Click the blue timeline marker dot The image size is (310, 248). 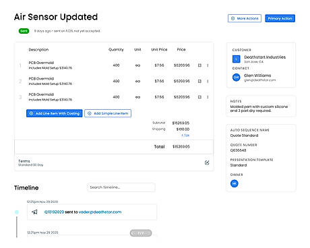[x=17, y=212]
